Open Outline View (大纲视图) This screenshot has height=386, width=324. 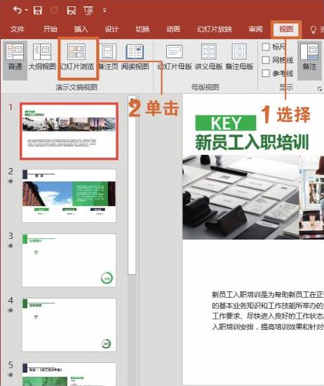42,57
